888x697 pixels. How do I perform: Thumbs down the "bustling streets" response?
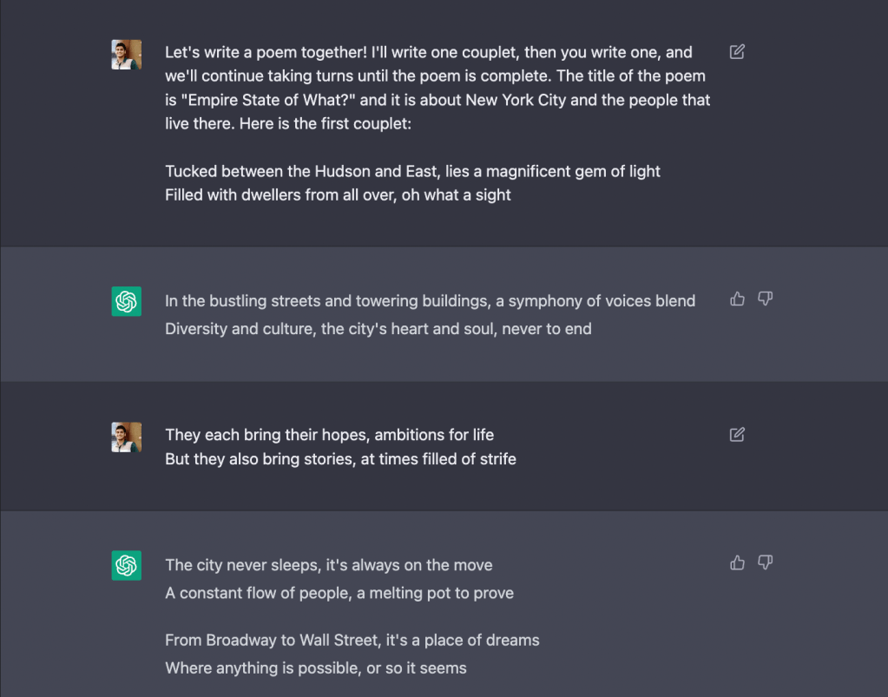pos(765,299)
